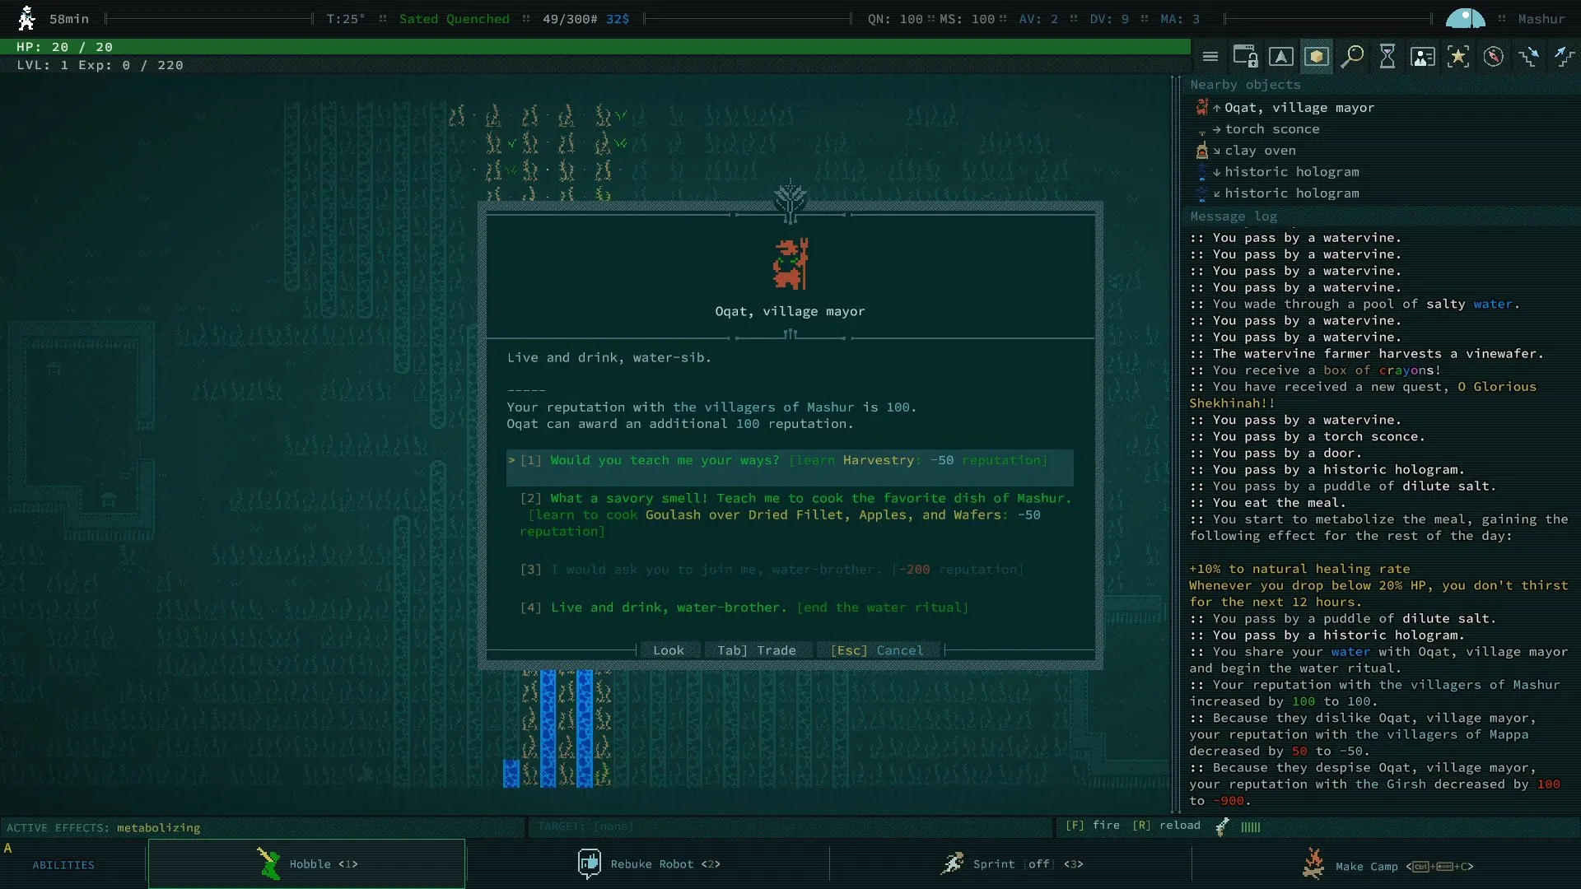Click the Esc Cancel button
The width and height of the screenshot is (1581, 889).
tap(877, 650)
